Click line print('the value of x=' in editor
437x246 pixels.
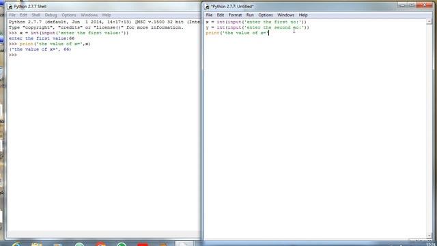(237, 33)
